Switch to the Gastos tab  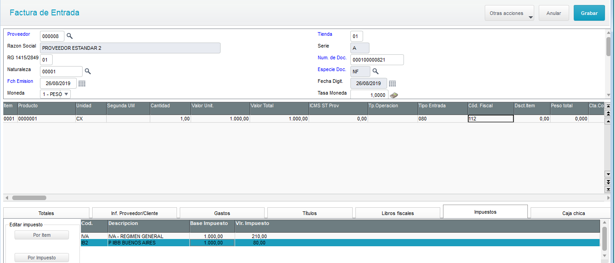[x=222, y=213]
